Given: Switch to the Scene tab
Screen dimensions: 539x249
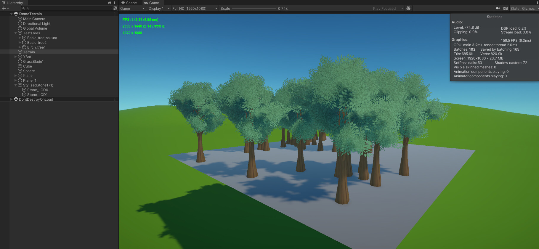Looking at the screenshot, I should tap(129, 3).
